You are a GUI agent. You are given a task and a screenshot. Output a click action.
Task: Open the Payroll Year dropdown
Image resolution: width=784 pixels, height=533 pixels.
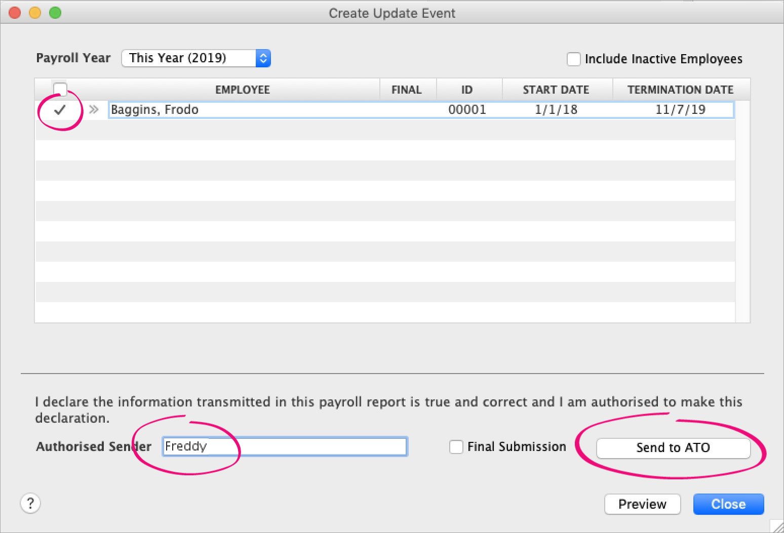(196, 58)
